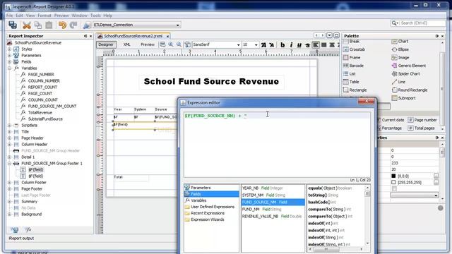The width and height of the screenshot is (452, 254).
Task: Select the Subreport palette element
Action: click(x=403, y=98)
